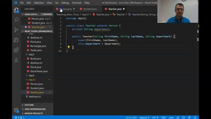Click Teaching_Mon_Thurs breadcrumb

click(x=68, y=15)
